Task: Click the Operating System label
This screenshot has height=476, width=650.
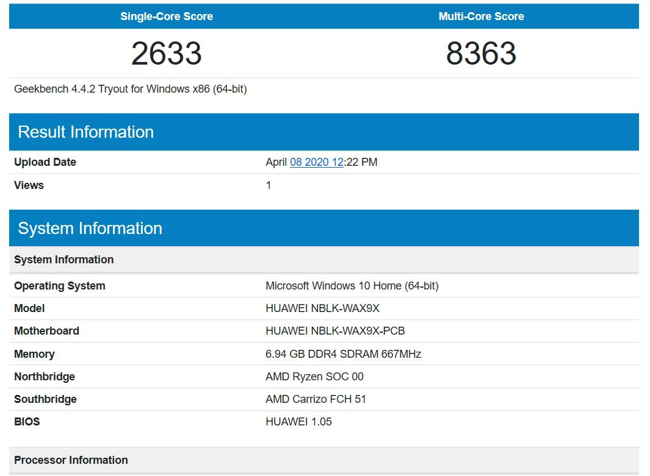Action: (60, 286)
